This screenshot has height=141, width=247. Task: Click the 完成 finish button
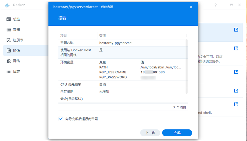pos(177,133)
